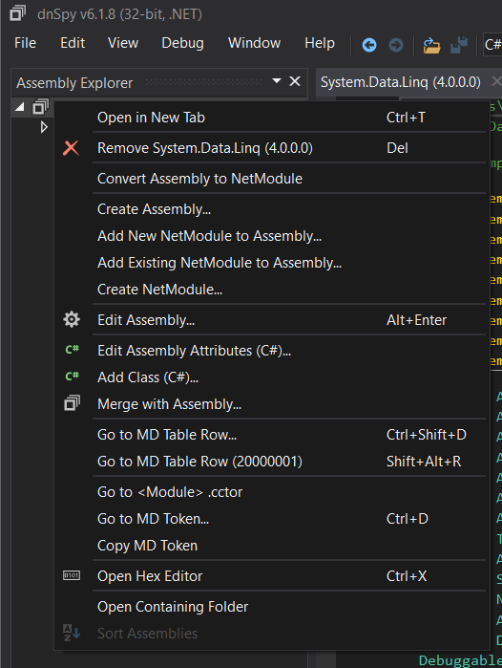Select Merge with Assembly...
This screenshot has height=668, width=502.
coord(270,404)
